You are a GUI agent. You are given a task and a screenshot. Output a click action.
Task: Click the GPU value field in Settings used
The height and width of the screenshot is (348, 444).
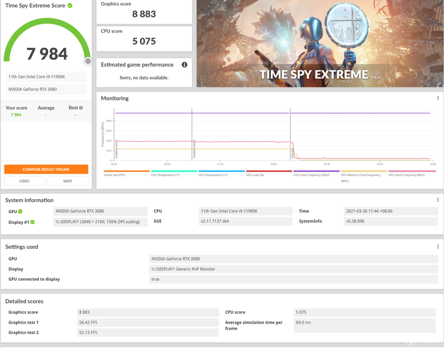[x=294, y=259]
